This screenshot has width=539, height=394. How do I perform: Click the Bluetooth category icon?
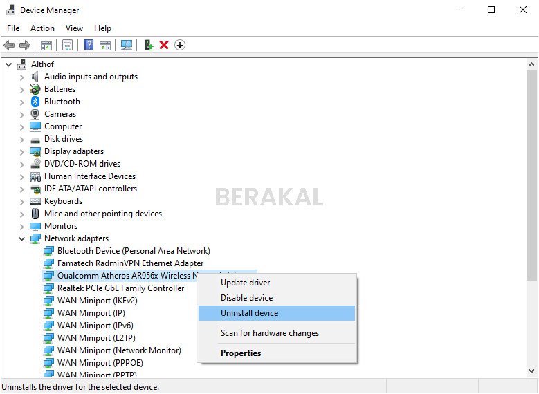[x=35, y=102]
